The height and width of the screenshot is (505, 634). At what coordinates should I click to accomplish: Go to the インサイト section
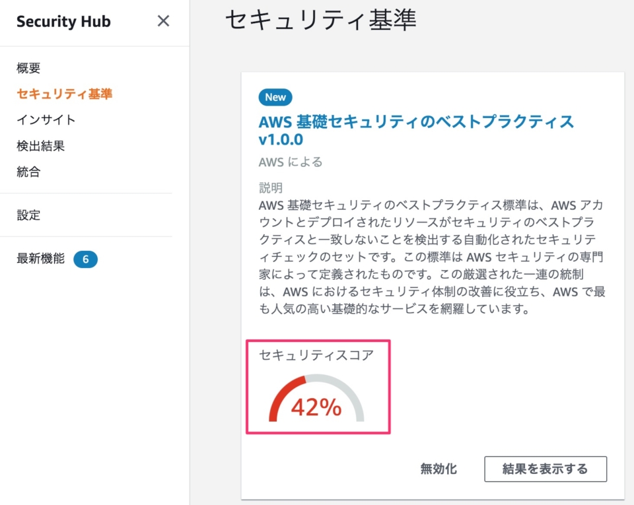46,119
